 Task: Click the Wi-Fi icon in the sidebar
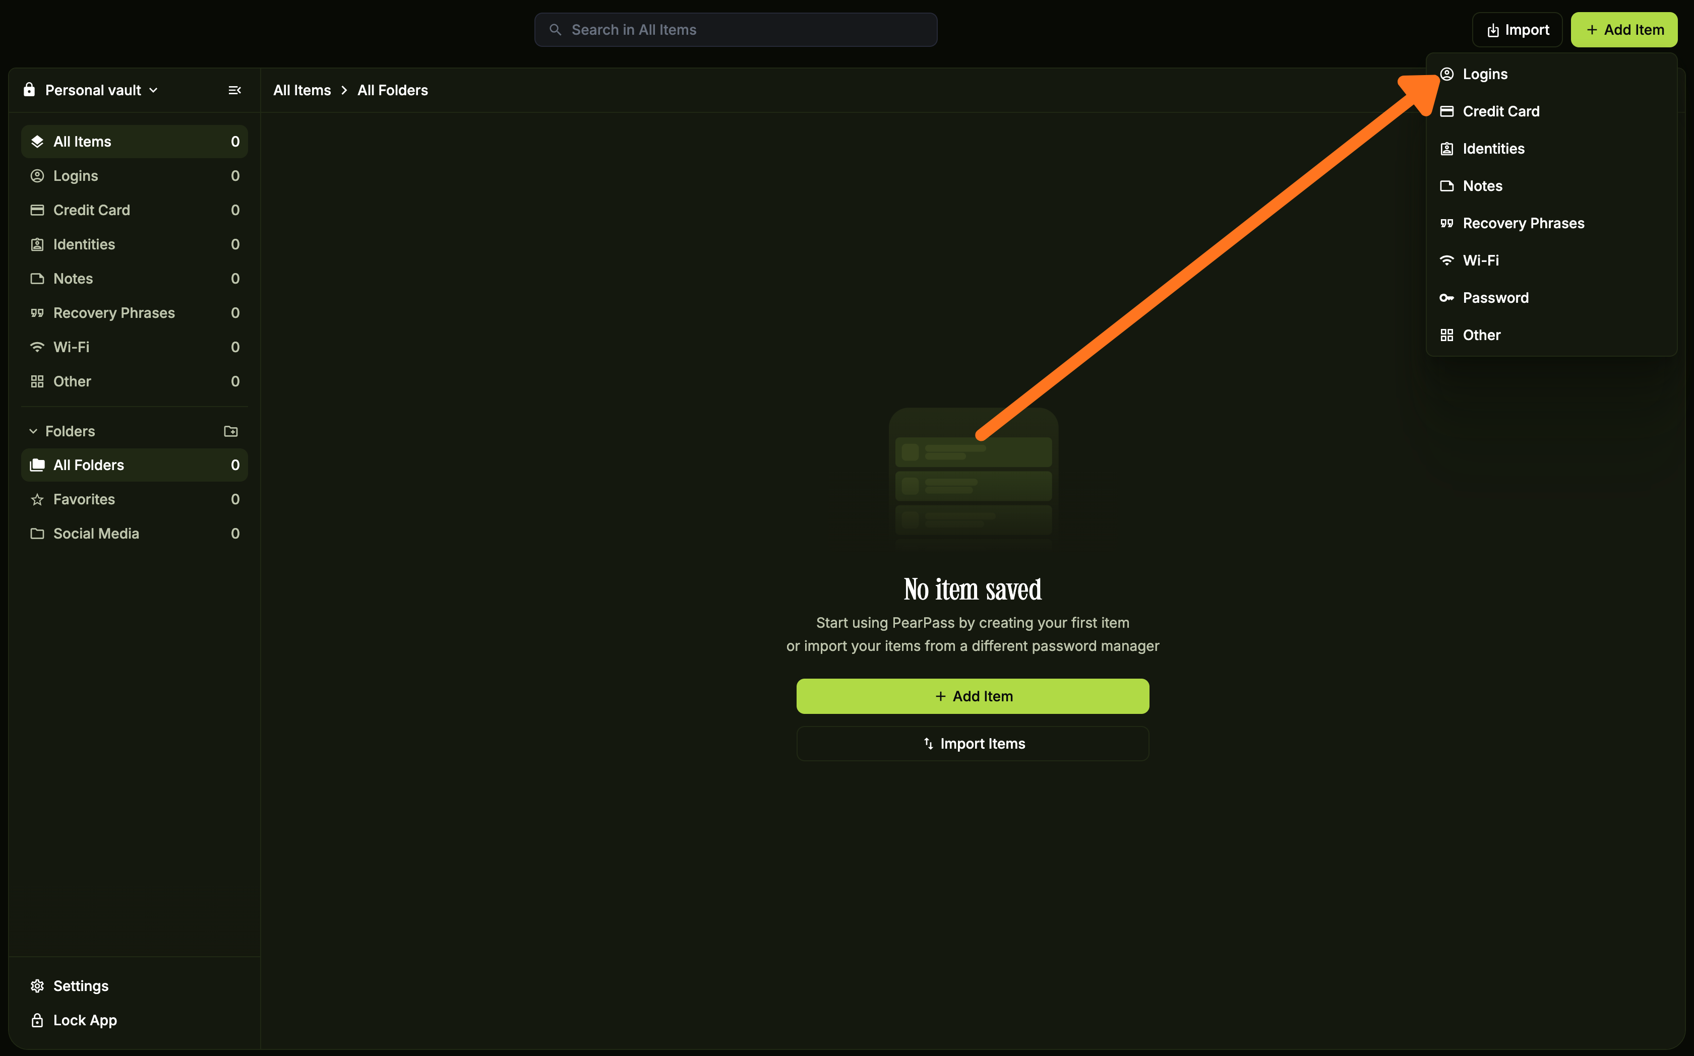click(x=37, y=347)
